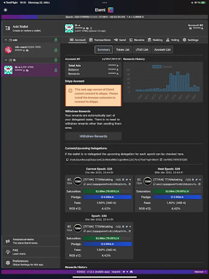209x279 pixels.
Task: Open the Staking tab
Action: click(155, 40)
